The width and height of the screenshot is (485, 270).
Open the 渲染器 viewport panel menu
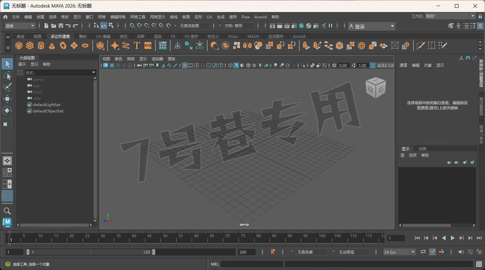coord(157,59)
